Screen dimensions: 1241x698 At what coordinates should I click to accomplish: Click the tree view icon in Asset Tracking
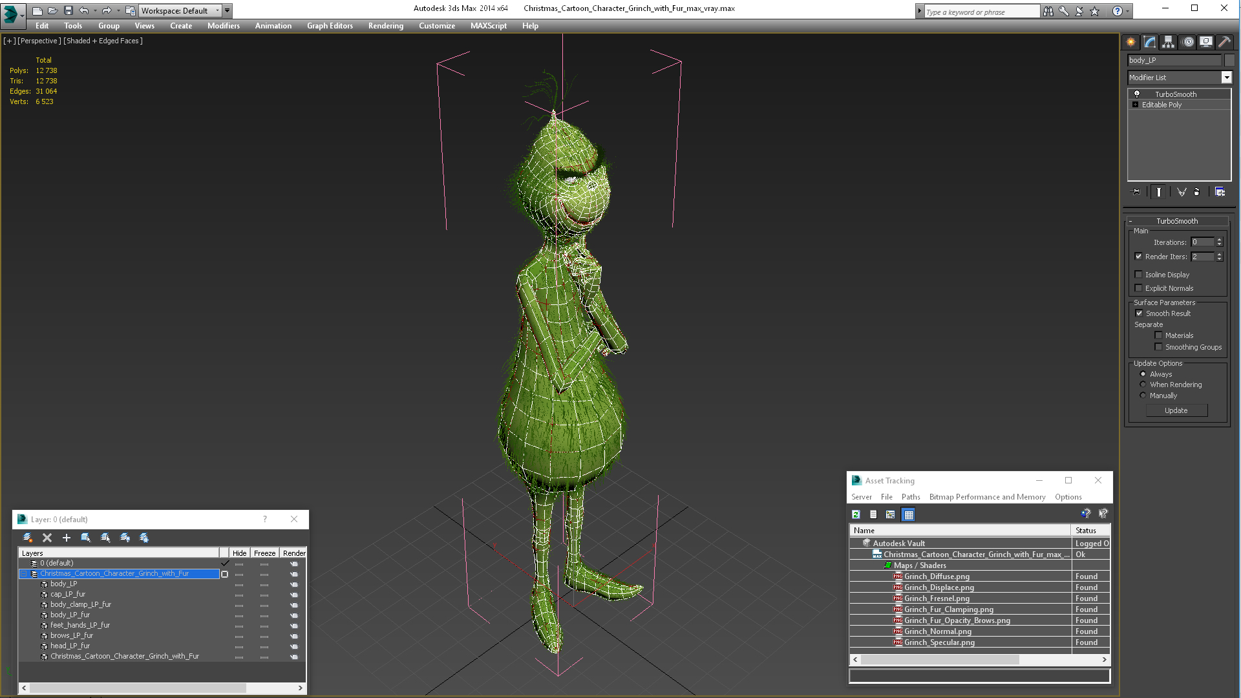(x=891, y=514)
